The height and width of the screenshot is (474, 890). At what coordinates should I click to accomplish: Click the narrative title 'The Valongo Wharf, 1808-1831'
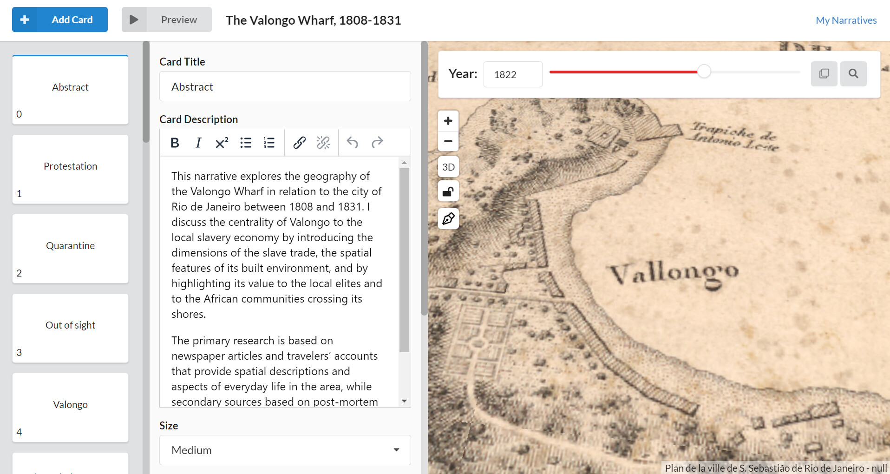(314, 20)
